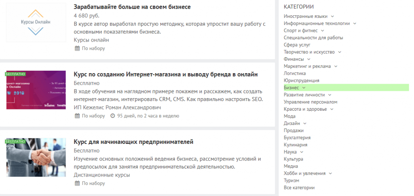Click calendar icon in Интернет-магазин course card
The width and height of the screenshot is (414, 196).
pyautogui.click(x=77, y=116)
